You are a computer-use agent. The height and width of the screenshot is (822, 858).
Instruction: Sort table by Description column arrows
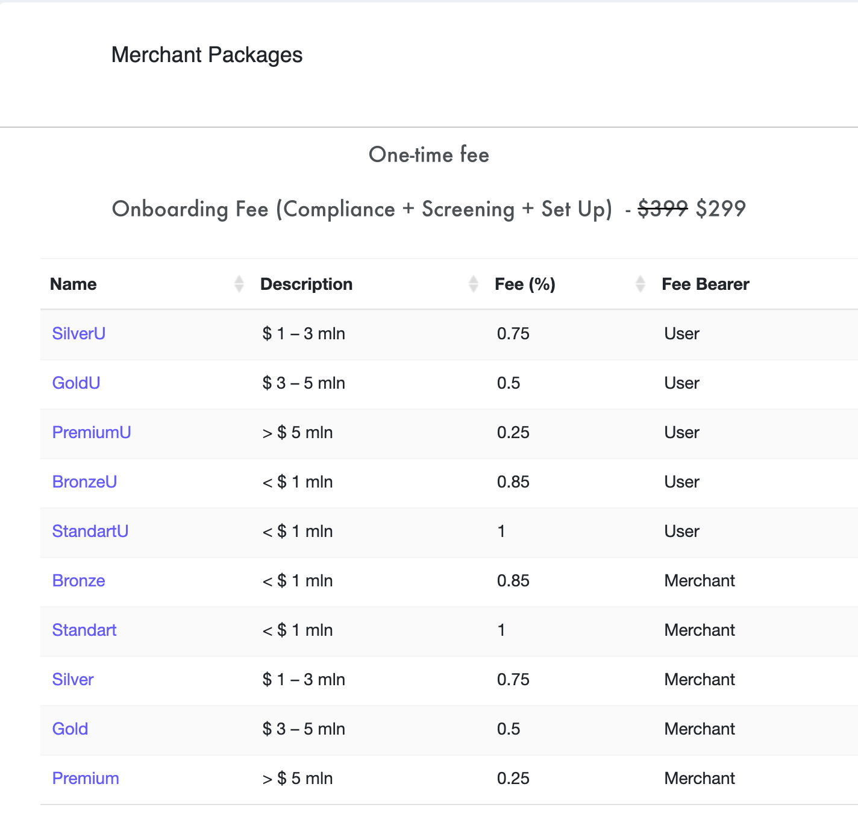point(474,284)
